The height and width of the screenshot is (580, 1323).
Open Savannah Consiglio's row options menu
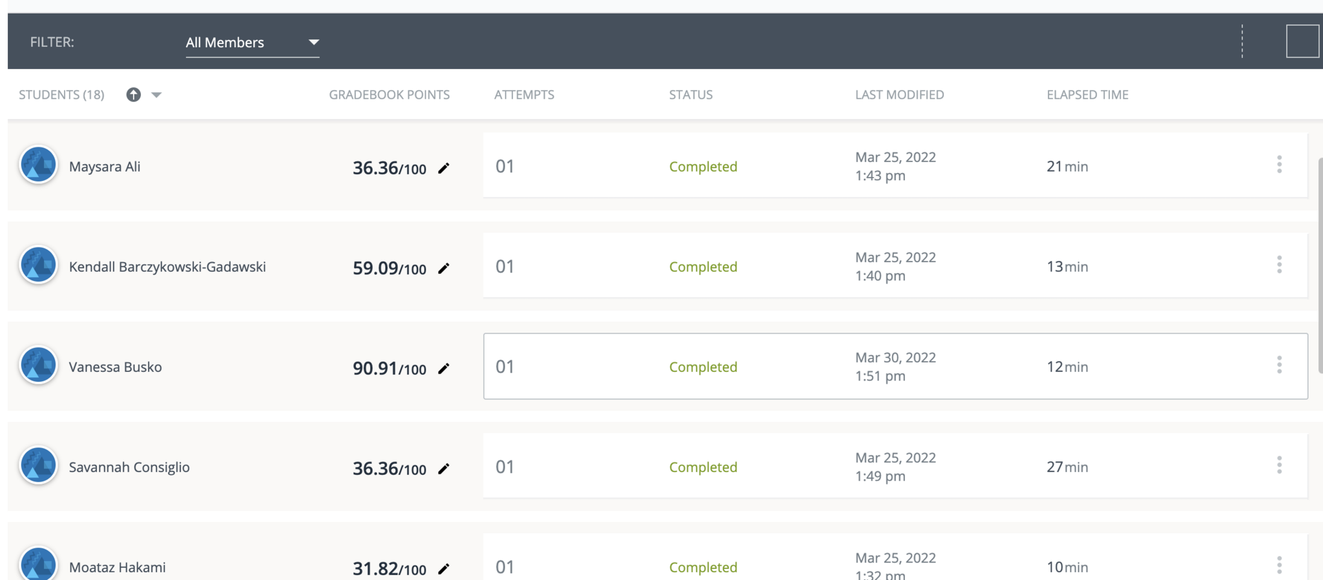click(x=1279, y=465)
